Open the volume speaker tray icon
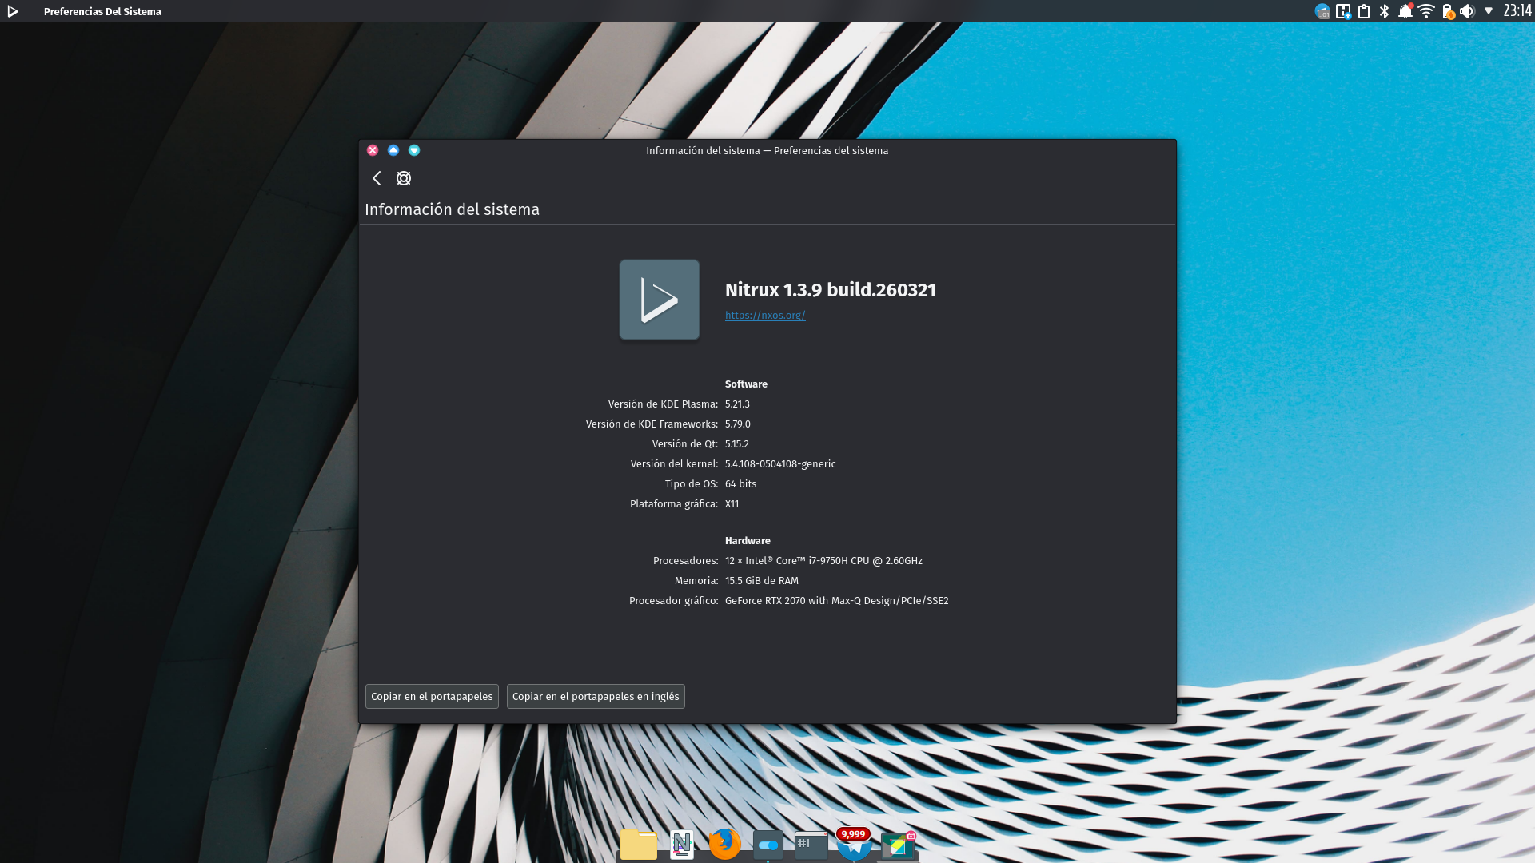1535x863 pixels. pyautogui.click(x=1467, y=11)
